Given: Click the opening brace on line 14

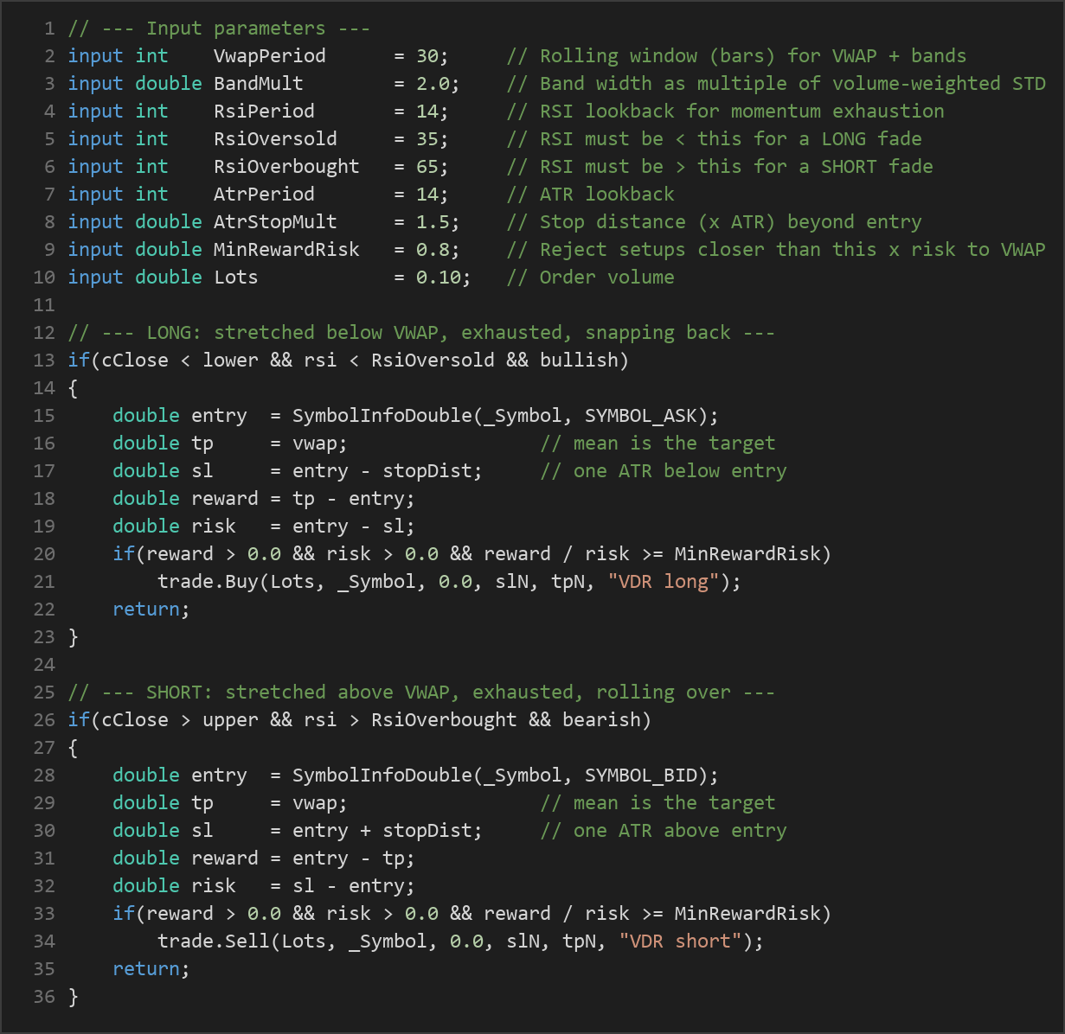Looking at the screenshot, I should [73, 388].
